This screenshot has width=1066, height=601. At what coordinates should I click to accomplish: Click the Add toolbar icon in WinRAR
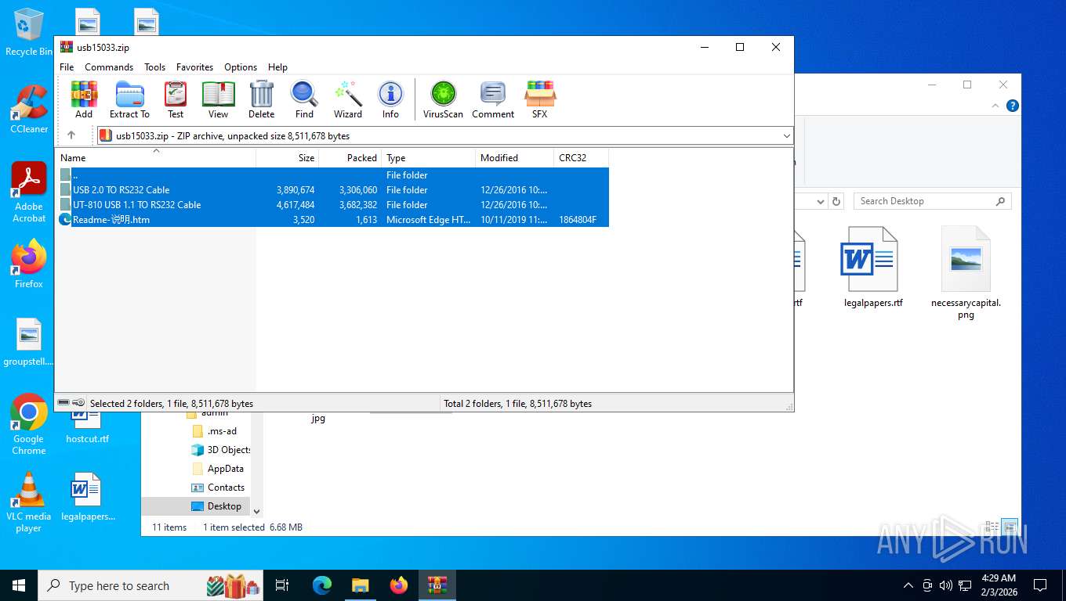[84, 99]
